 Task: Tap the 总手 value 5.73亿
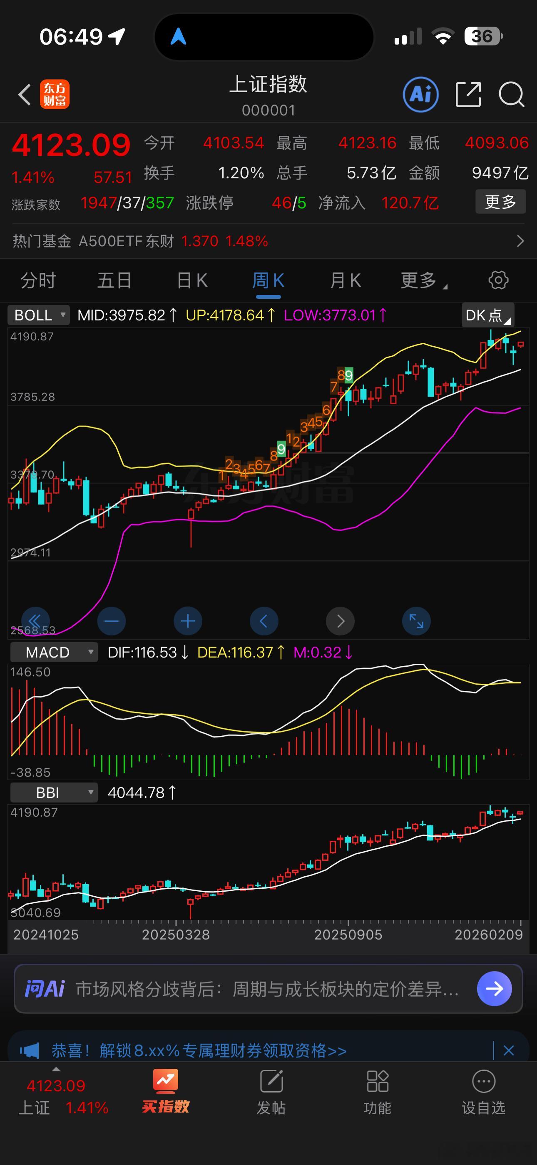372,172
